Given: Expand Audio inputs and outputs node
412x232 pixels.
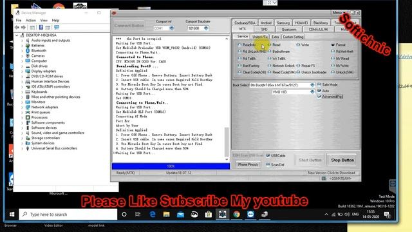Looking at the screenshot, I should 22,41.
